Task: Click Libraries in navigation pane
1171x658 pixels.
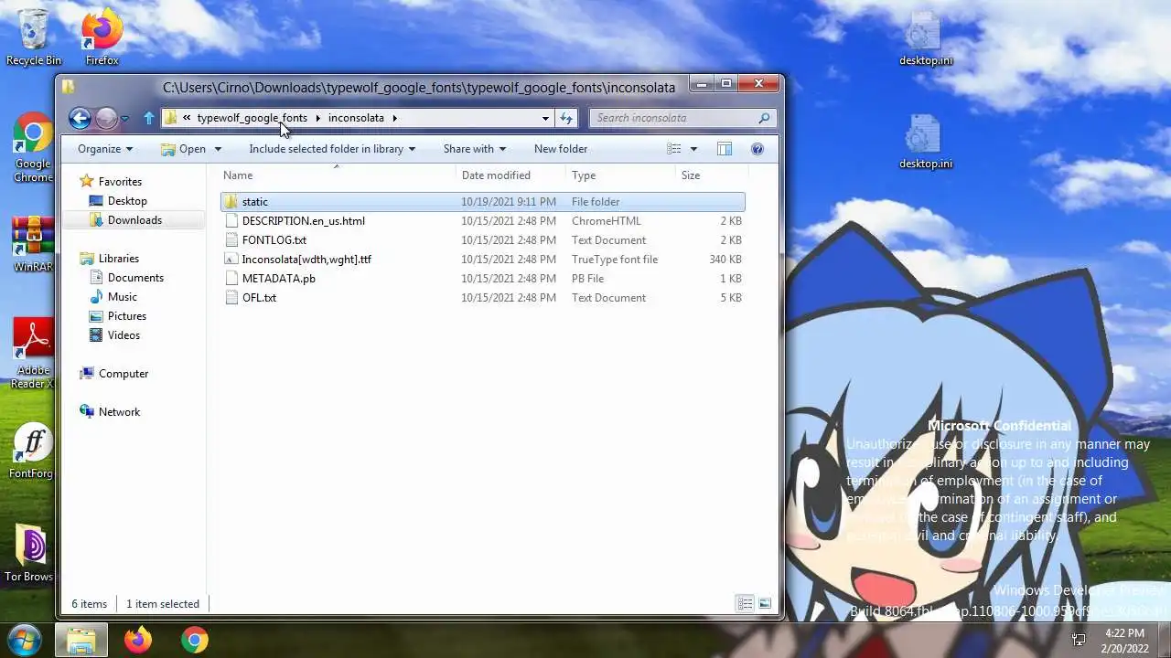Action: pyautogui.click(x=119, y=259)
